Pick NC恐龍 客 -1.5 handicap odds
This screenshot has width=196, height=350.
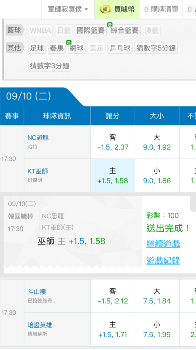pos(113,142)
